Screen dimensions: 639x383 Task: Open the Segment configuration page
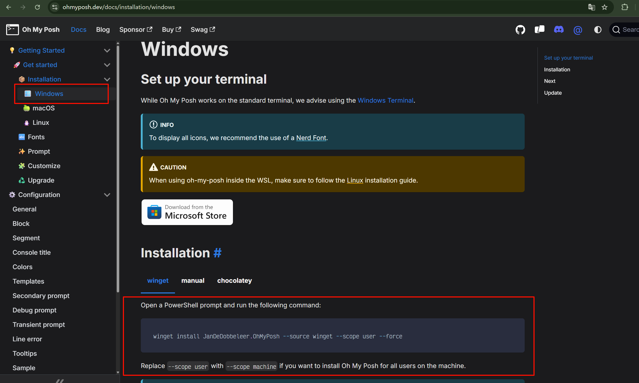[26, 238]
